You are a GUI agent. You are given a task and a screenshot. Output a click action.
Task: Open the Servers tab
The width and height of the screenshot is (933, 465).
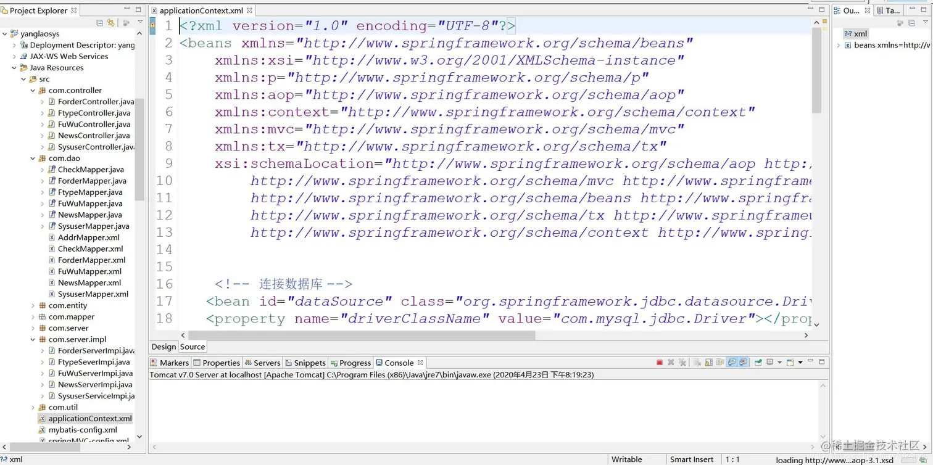pos(262,363)
